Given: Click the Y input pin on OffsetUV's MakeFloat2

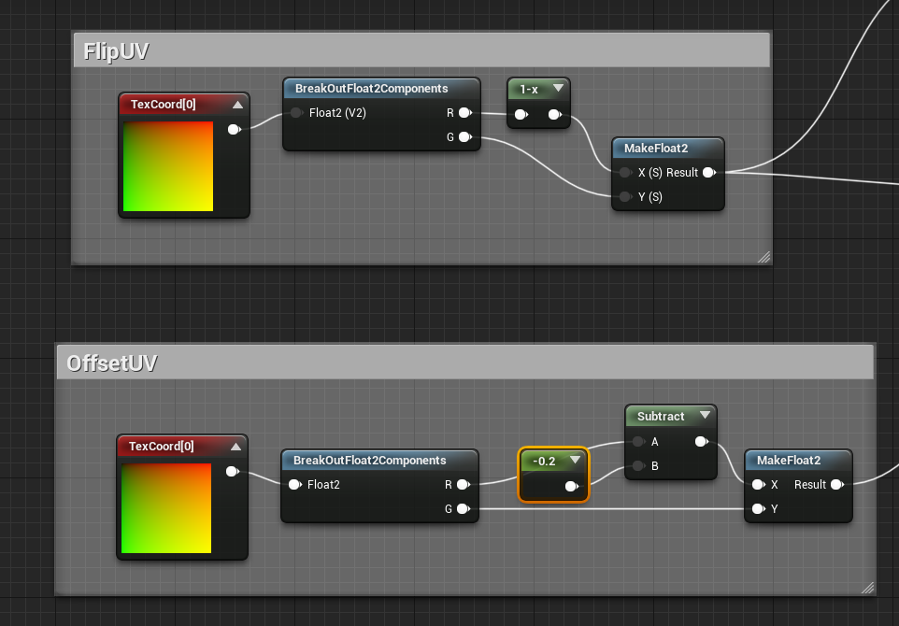Looking at the screenshot, I should 758,509.
